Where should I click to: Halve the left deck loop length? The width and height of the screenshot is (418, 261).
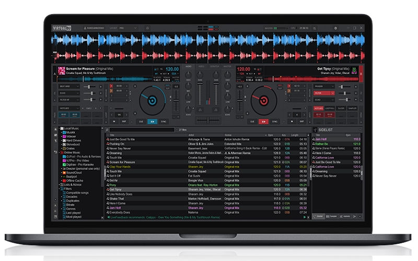[112, 115]
